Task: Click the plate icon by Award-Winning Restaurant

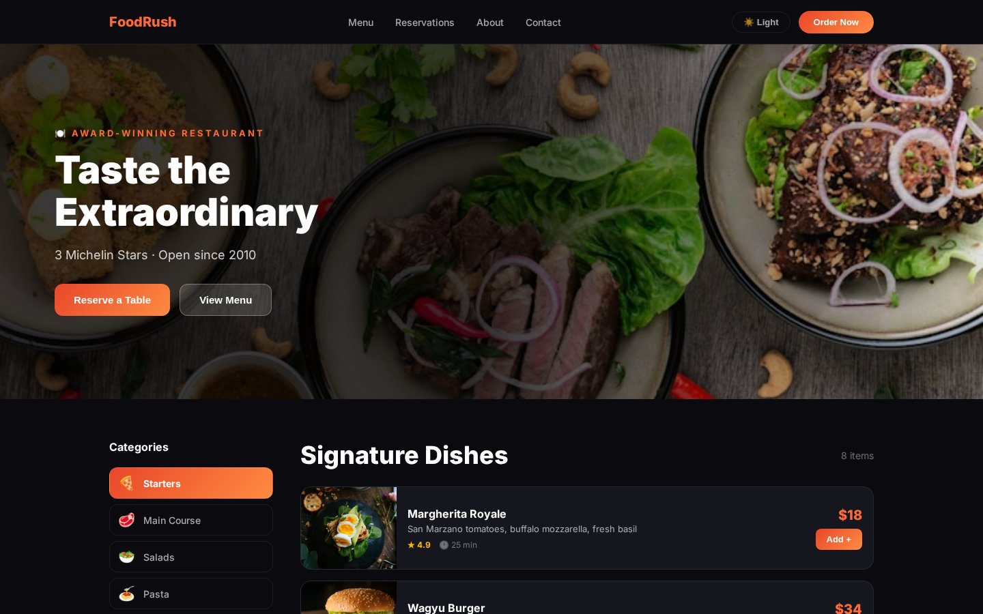Action: (60, 134)
